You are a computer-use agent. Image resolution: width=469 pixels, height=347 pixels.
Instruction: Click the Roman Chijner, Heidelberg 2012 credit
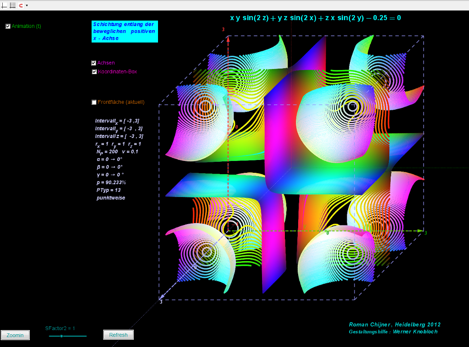point(394,325)
